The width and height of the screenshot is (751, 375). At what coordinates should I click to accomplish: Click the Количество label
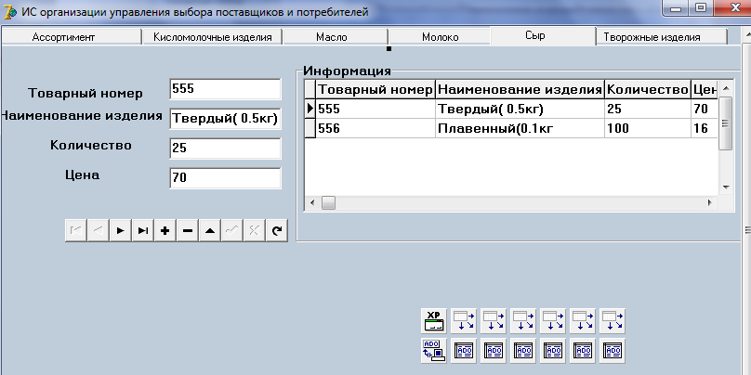90,146
